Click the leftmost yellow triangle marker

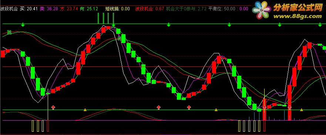click(x=85, y=110)
